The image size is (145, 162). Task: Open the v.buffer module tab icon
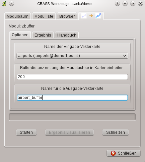pos(91,16)
